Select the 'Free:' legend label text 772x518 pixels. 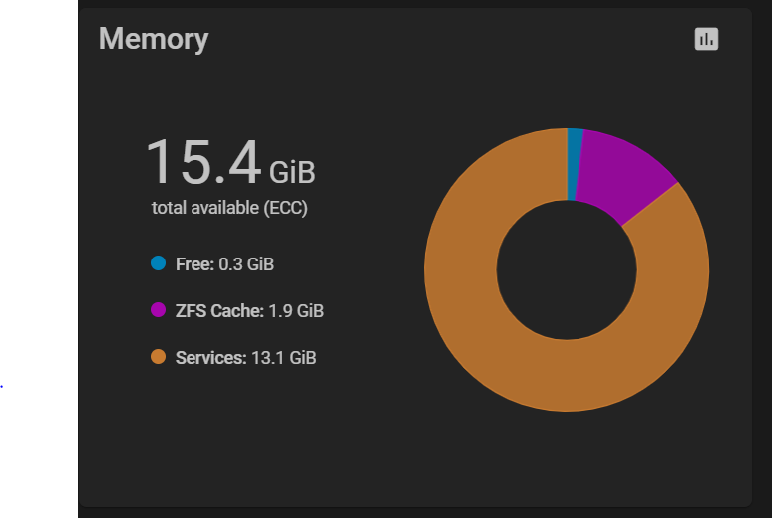[194, 264]
